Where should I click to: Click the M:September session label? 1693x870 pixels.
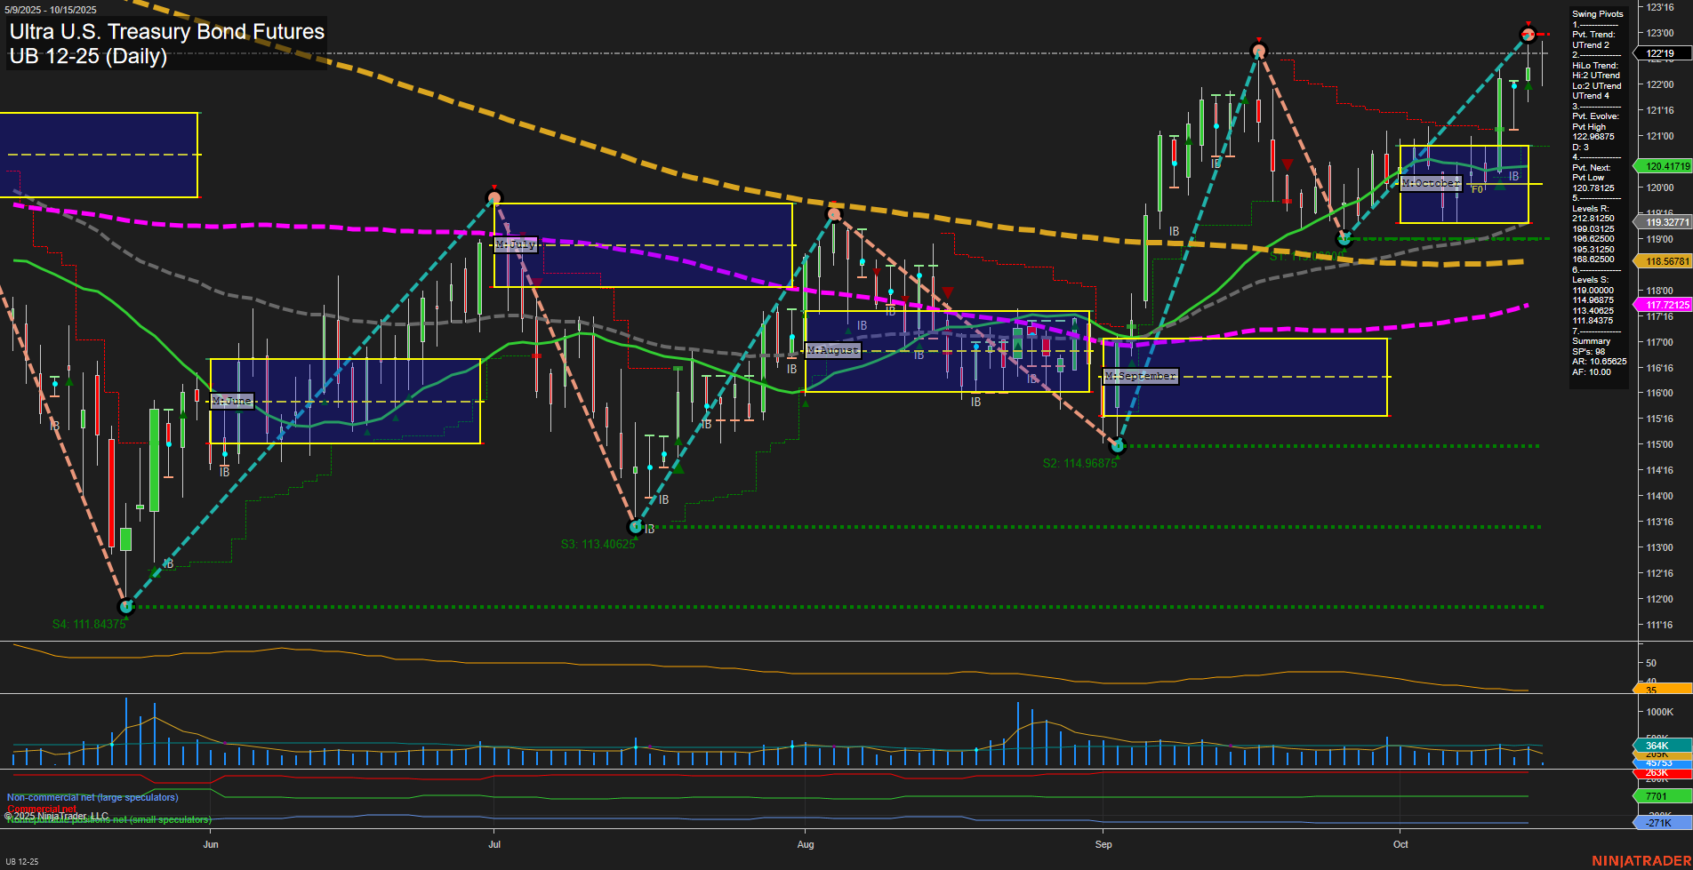[x=1141, y=376]
